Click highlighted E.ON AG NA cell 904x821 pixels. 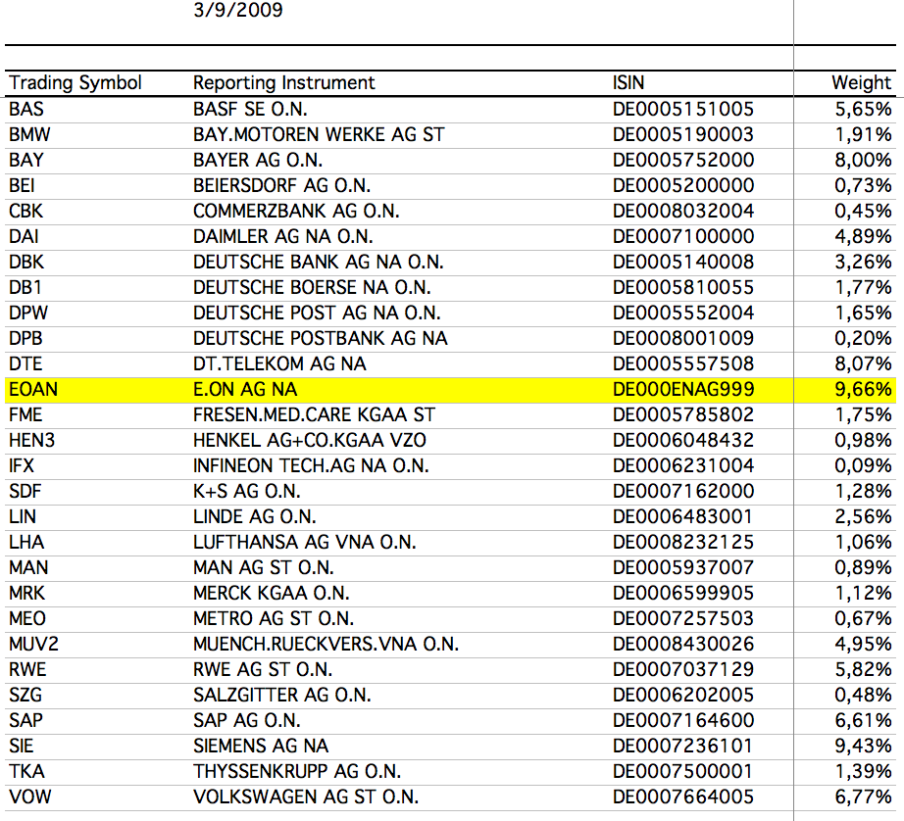pos(245,390)
